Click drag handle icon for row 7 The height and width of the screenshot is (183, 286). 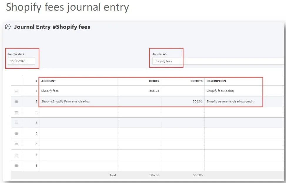pyautogui.click(x=16, y=155)
